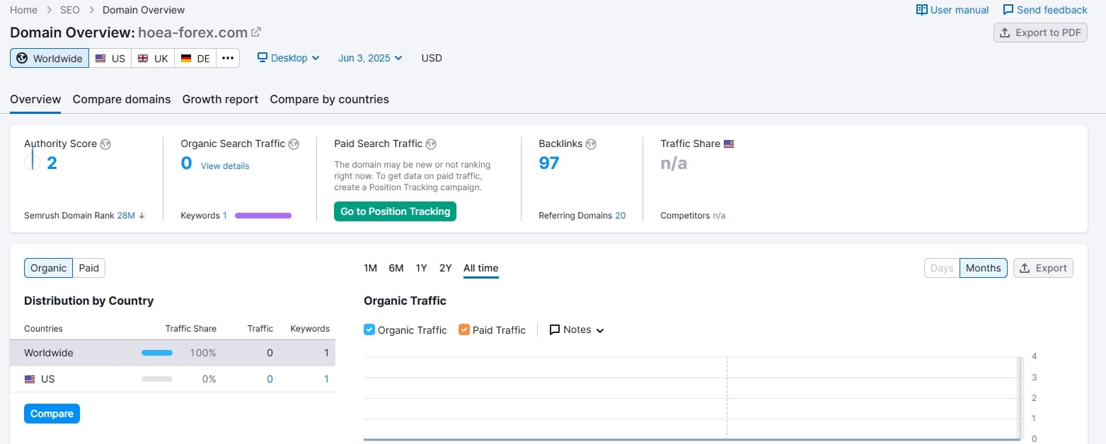Click the Organic Search Traffic value 0
This screenshot has width=1106, height=444.
pos(186,163)
